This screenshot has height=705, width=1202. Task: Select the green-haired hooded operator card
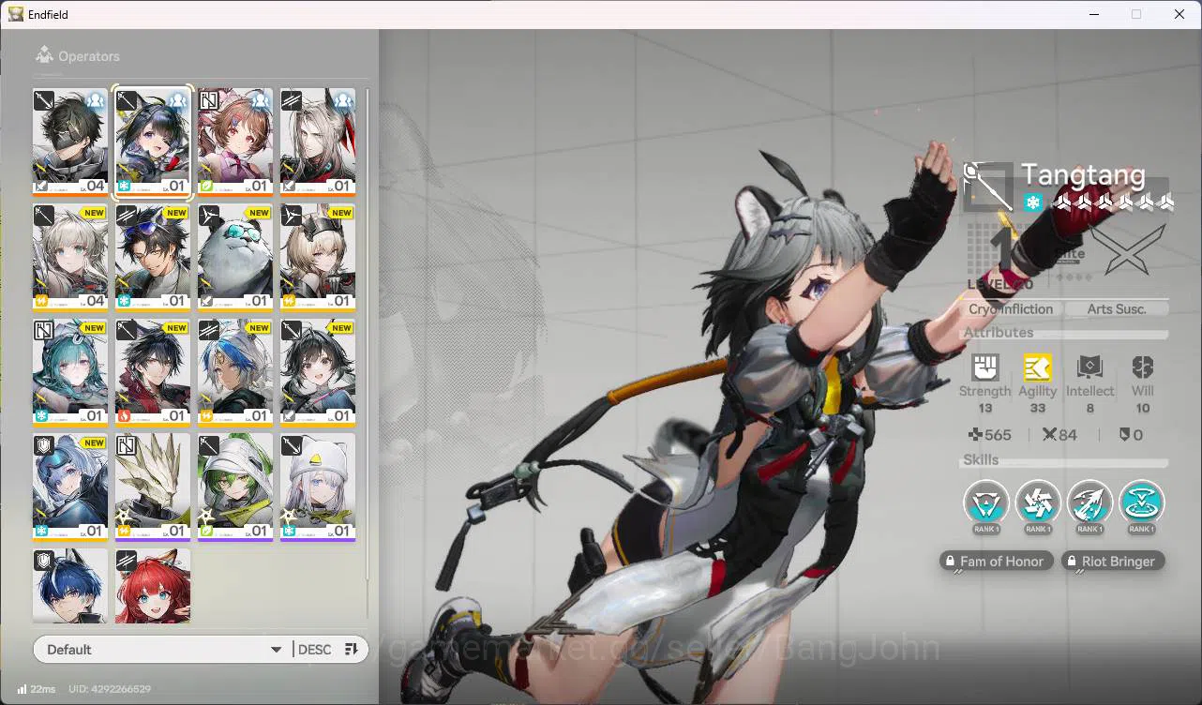click(235, 487)
